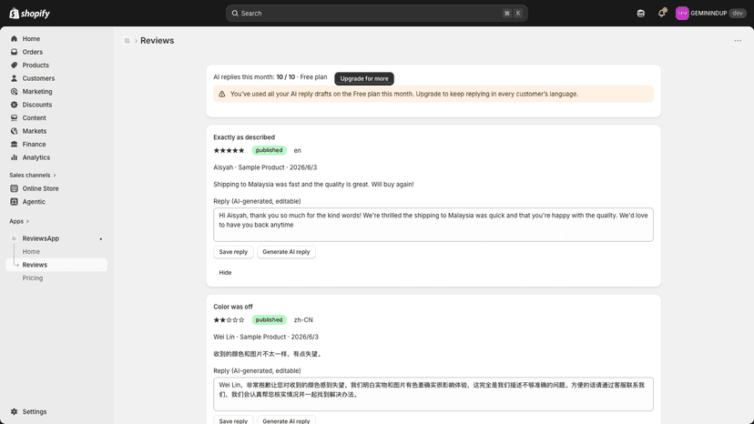Click published badge on Color was off

(x=269, y=319)
